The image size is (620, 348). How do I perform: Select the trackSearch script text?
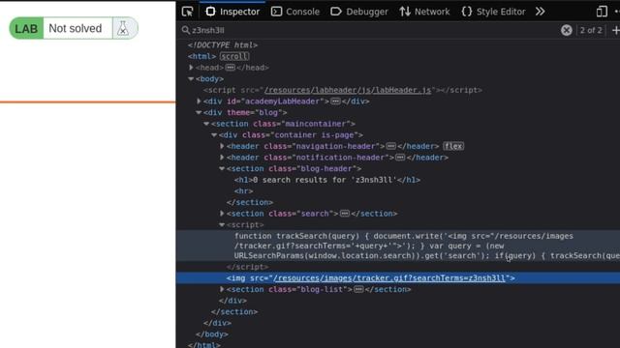pyautogui.click(x=427, y=246)
